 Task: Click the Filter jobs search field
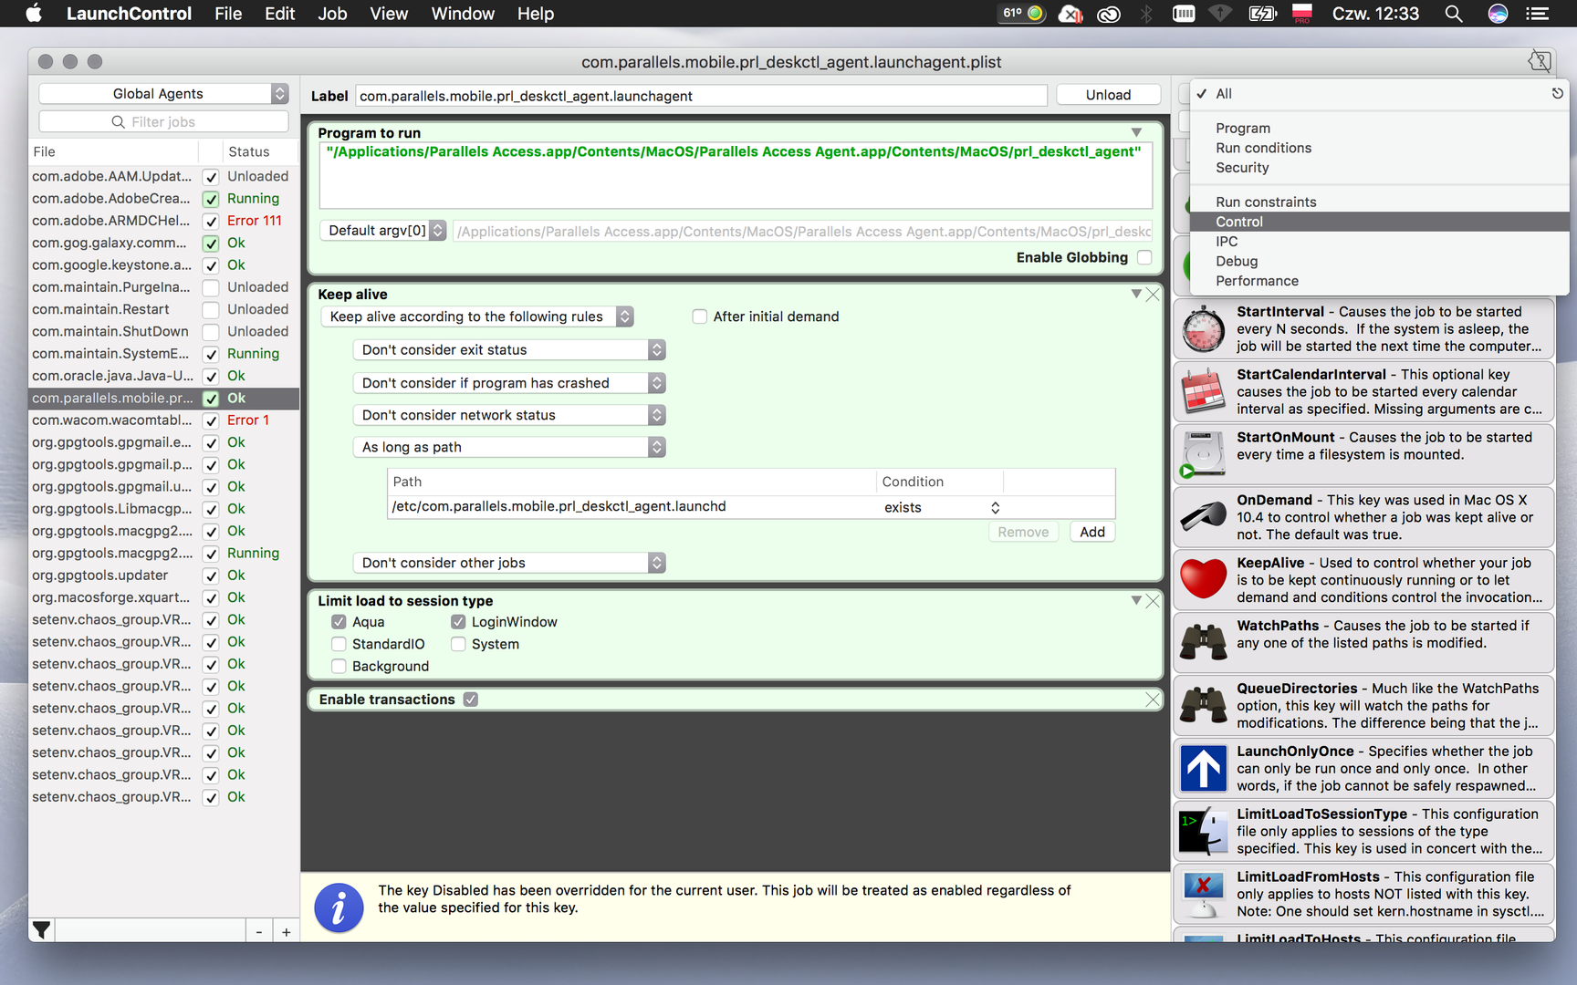point(163,121)
